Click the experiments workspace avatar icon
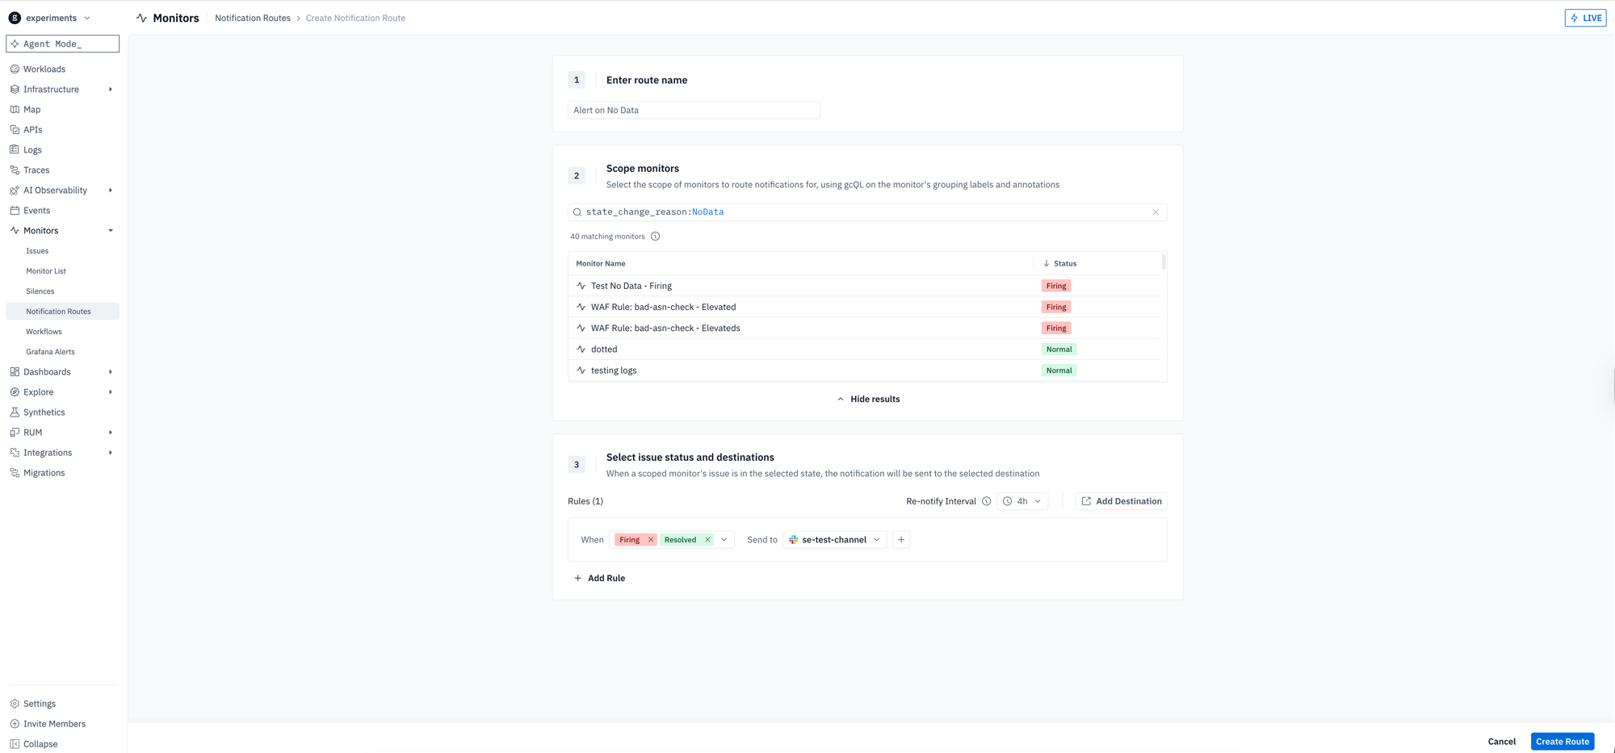Image resolution: width=1615 pixels, height=753 pixels. click(15, 18)
